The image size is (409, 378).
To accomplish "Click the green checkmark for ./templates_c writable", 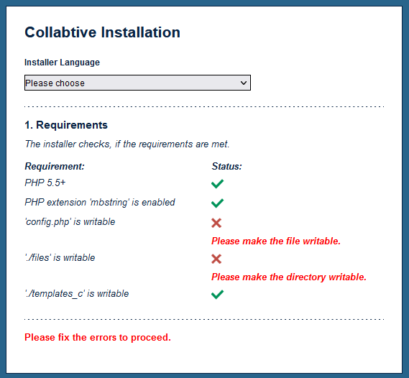I will pos(217,295).
